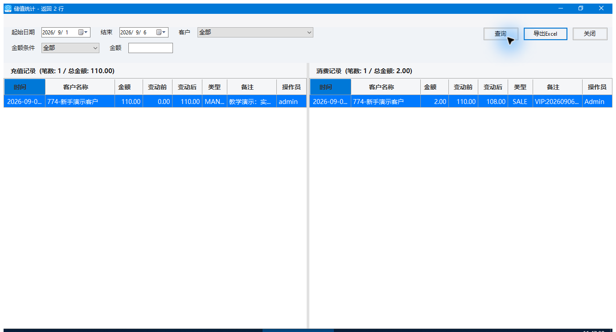Click the lowercase admin 操作员 cell
Viewport: 616px width, 332px height.
coord(292,101)
